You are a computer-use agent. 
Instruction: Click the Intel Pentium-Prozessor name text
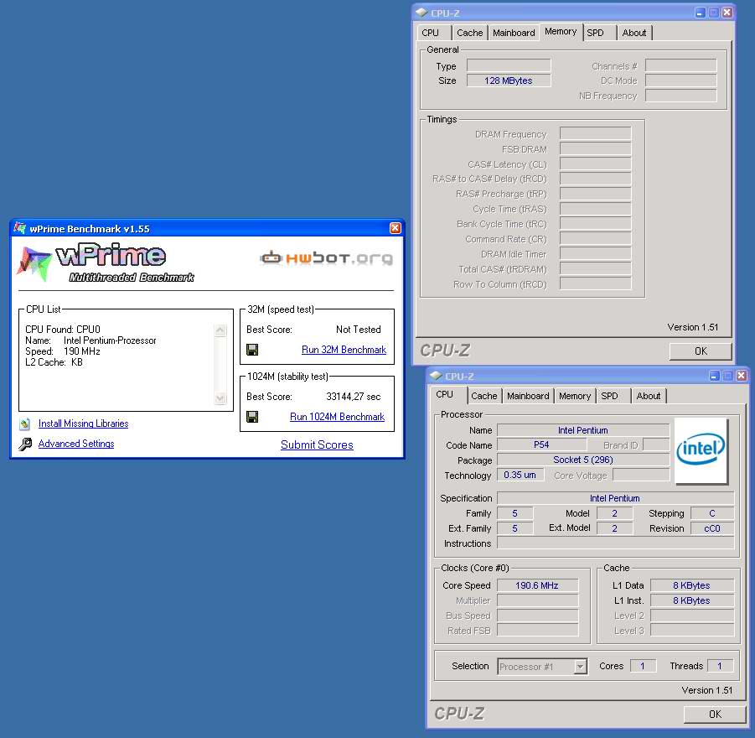110,340
